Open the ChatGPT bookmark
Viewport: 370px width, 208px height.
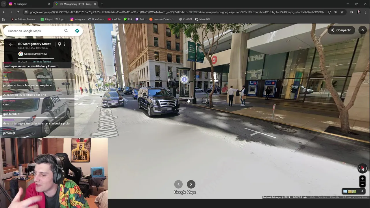(186, 19)
